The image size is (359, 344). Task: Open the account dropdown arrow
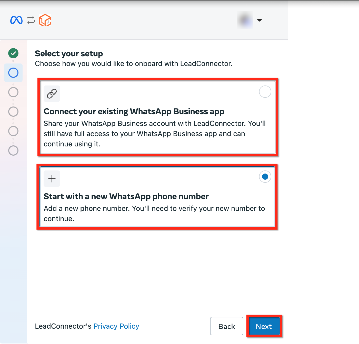coord(260,20)
